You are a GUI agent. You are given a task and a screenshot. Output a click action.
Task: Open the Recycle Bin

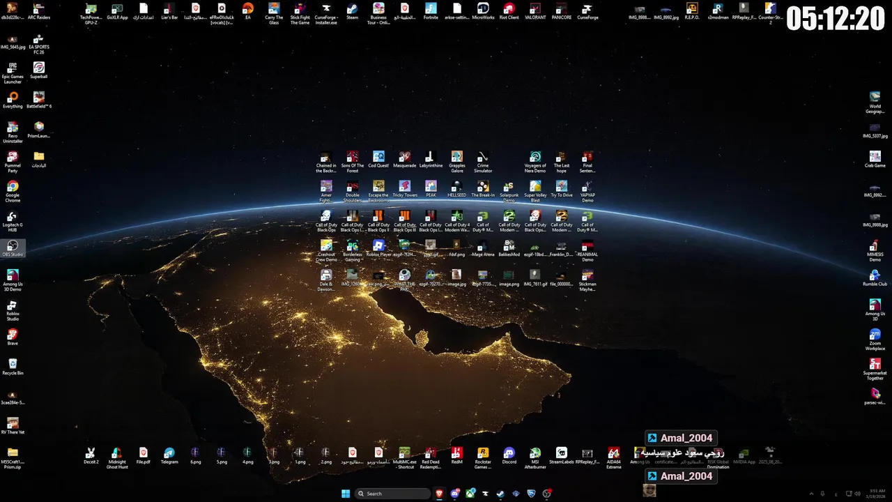point(13,367)
